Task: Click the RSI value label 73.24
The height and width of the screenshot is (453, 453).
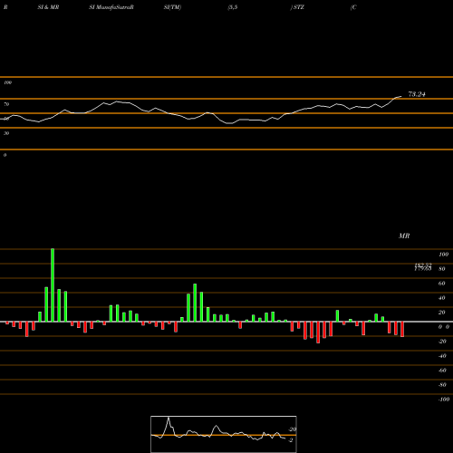Action: (417, 94)
